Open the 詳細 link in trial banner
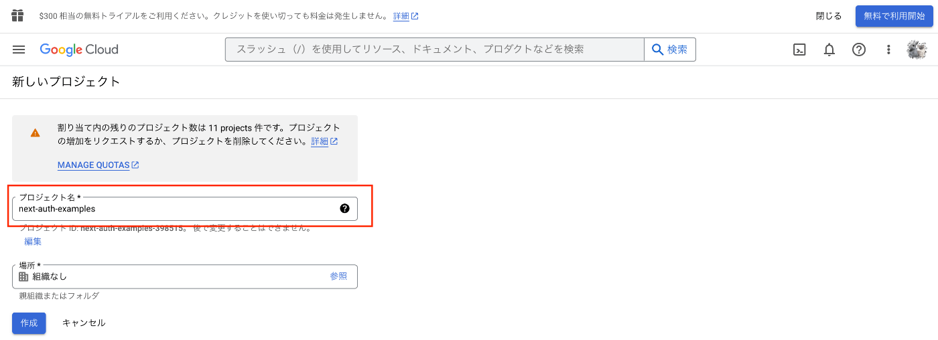This screenshot has width=938, height=340. pos(405,16)
